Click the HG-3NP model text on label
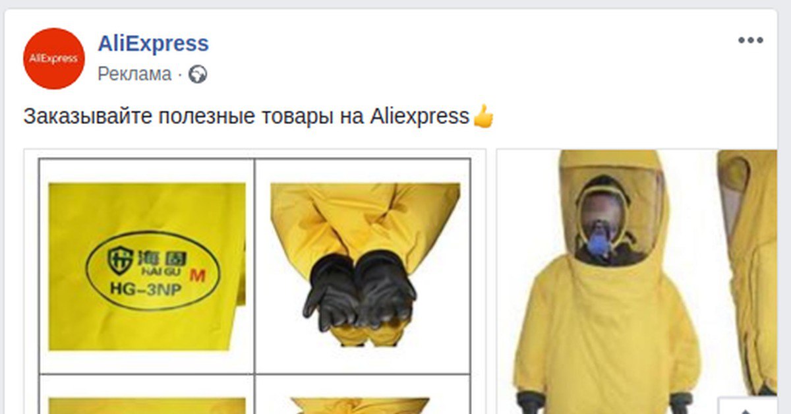This screenshot has height=414, width=791. click(x=142, y=288)
